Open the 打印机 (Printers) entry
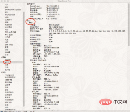Screen dimensions: 130x112 point(7,37)
